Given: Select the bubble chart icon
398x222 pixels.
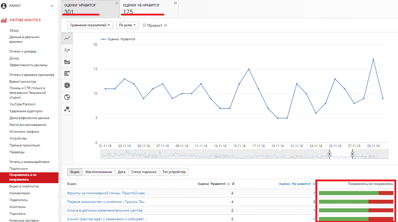Looking at the screenshot, I should 67,109.
